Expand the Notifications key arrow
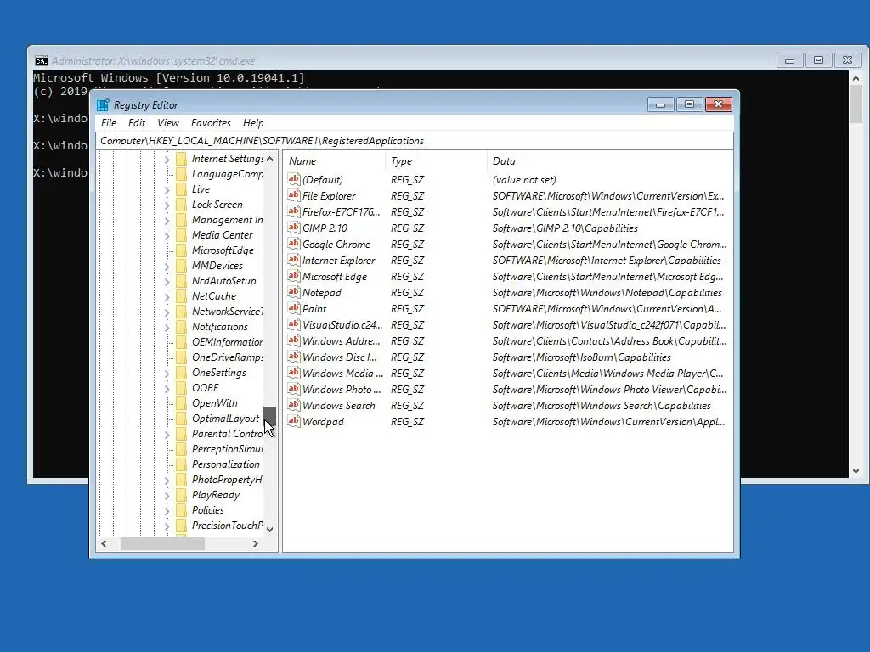The height and width of the screenshot is (652, 870). [167, 328]
